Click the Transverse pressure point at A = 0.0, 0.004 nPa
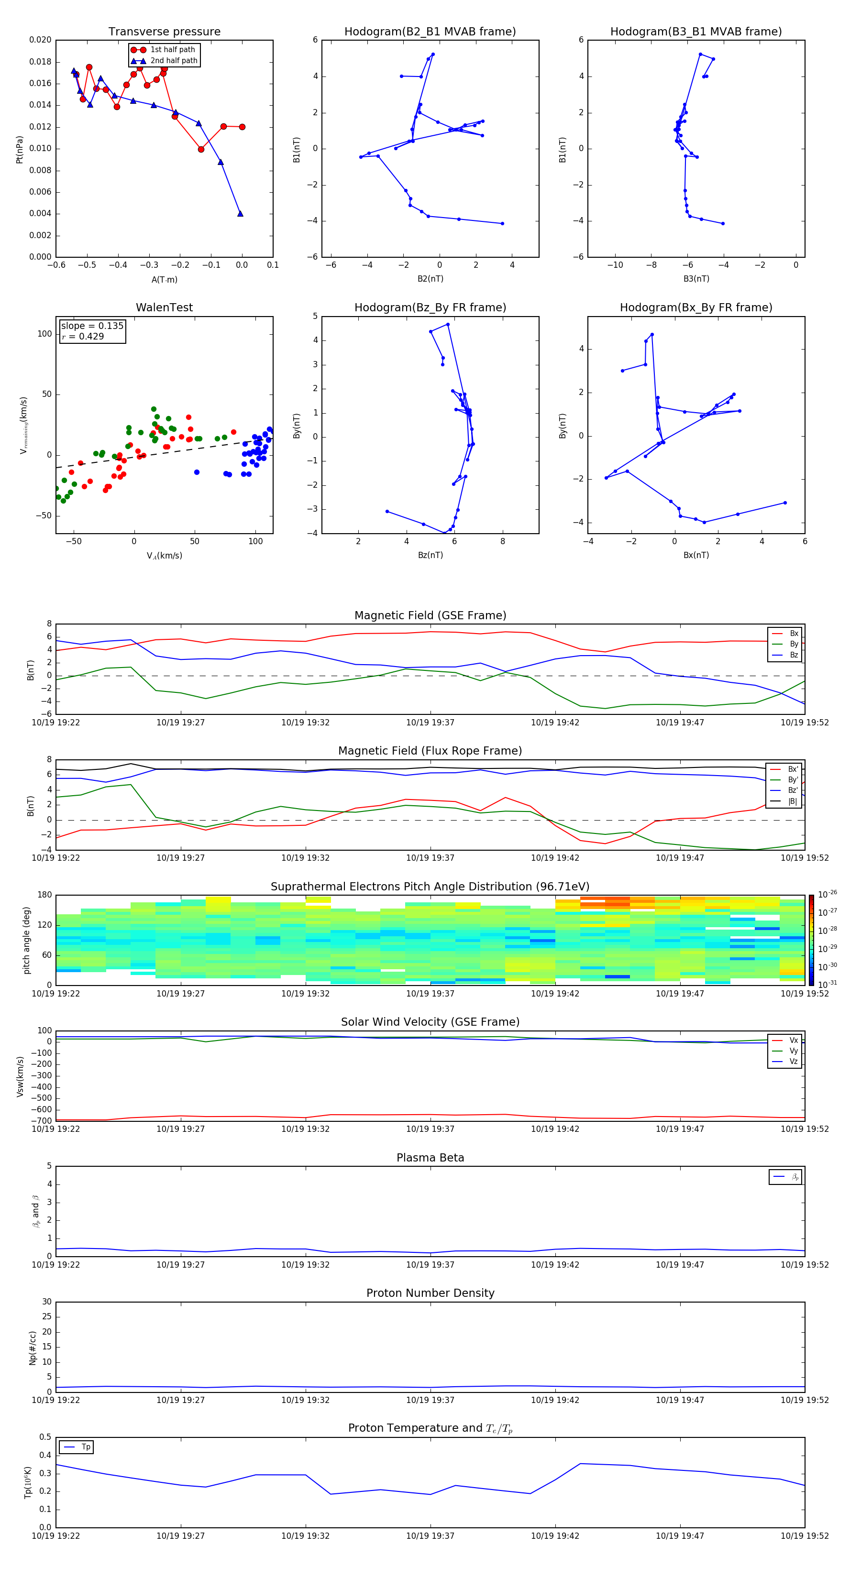Screen dimensions: 861x1578 [x=240, y=213]
